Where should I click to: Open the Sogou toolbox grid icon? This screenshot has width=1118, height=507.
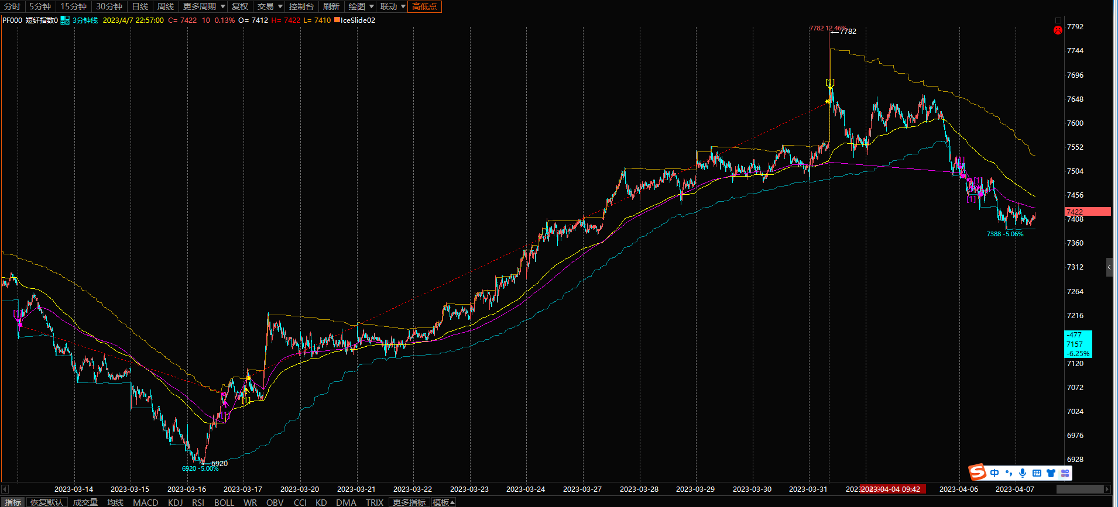coord(1065,473)
